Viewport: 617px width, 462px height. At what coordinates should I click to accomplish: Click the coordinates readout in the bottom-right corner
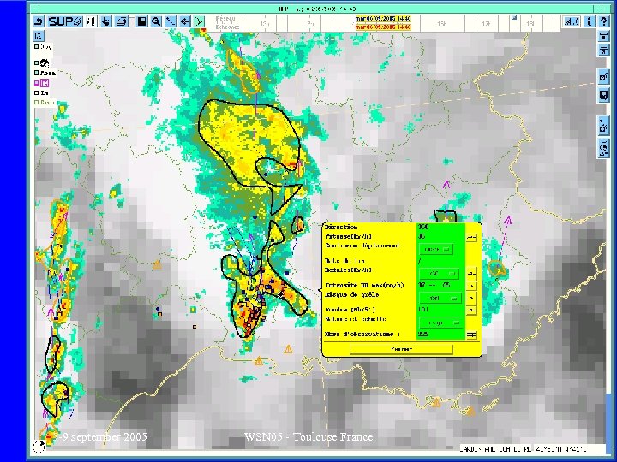coord(523,448)
